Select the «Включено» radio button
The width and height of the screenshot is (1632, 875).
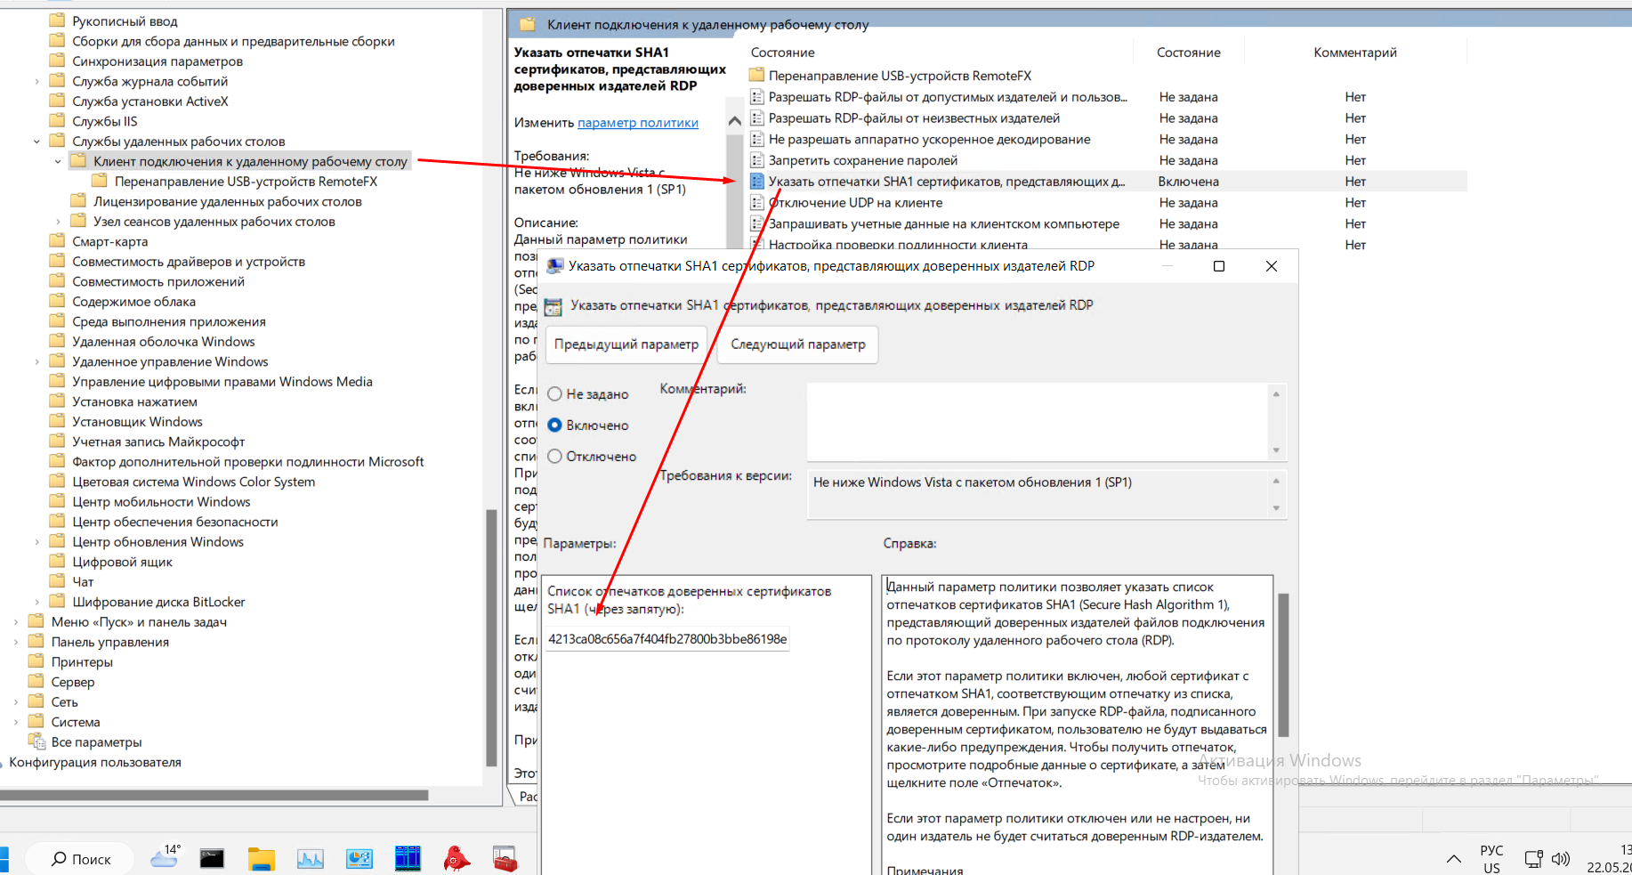pos(554,425)
